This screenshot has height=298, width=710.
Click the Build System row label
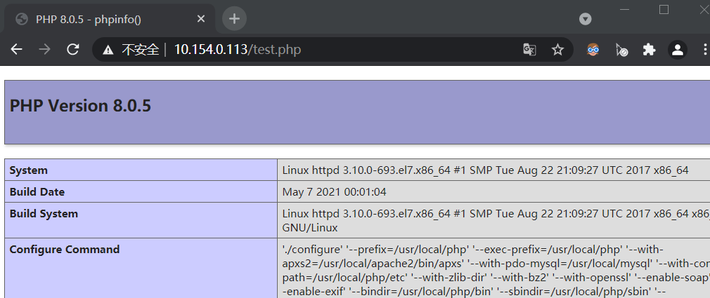pos(44,214)
